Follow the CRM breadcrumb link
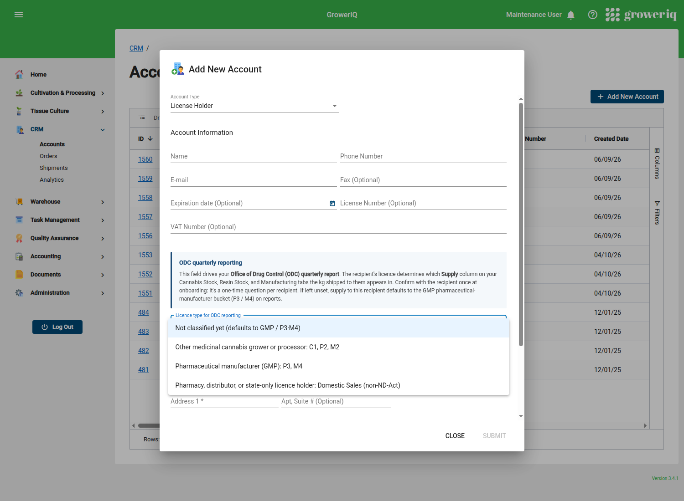 (136, 48)
